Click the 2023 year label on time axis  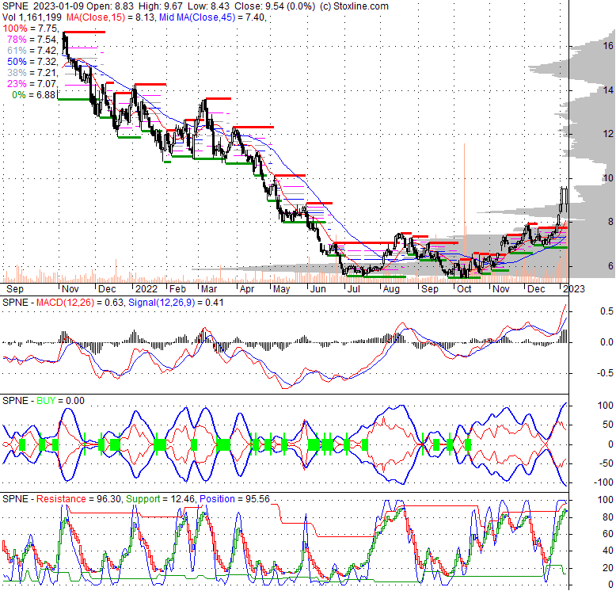pyautogui.click(x=573, y=289)
